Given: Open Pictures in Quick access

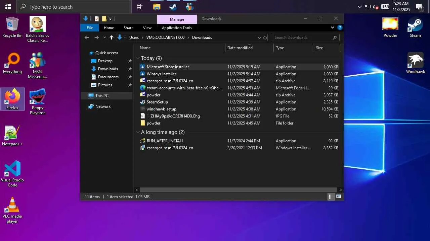Looking at the screenshot, I should point(105,85).
